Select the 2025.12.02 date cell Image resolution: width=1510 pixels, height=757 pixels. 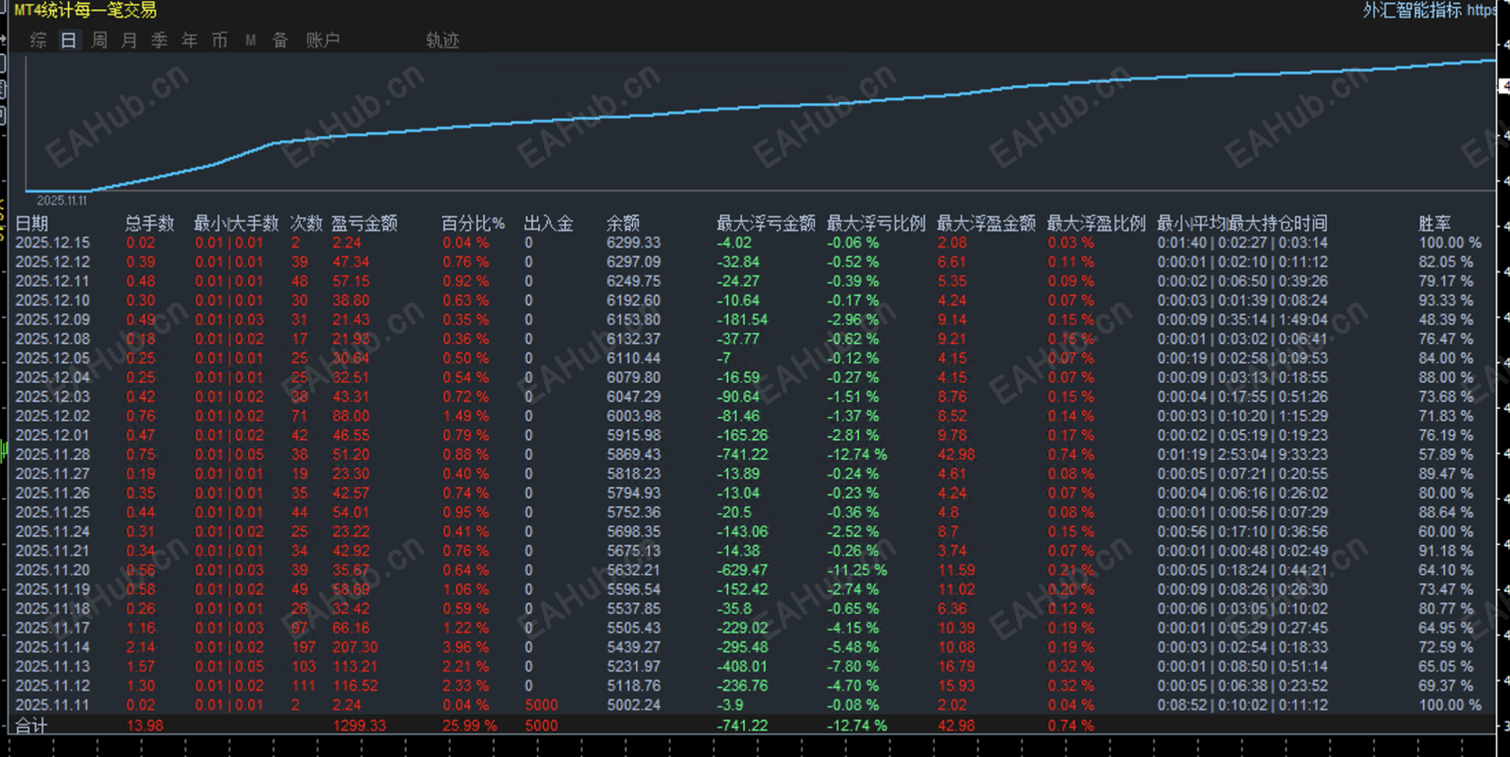point(53,416)
